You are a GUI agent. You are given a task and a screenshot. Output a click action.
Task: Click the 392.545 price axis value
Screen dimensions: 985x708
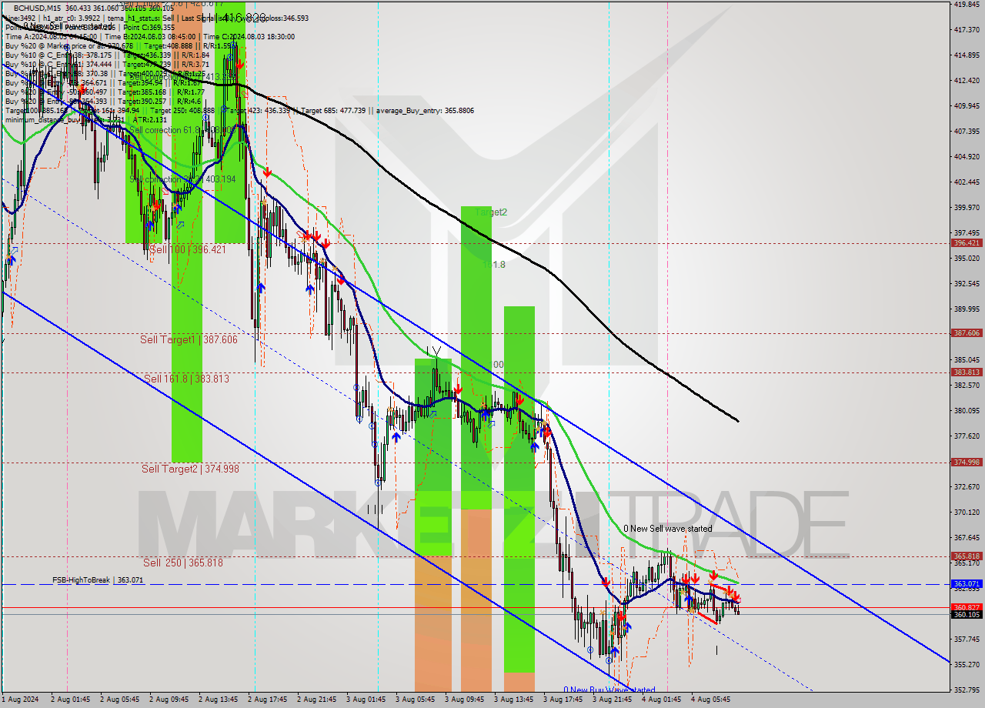pyautogui.click(x=967, y=283)
